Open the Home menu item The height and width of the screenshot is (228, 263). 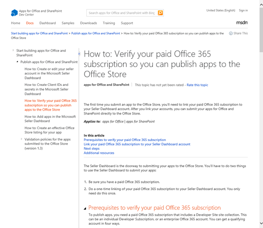(x=16, y=23)
